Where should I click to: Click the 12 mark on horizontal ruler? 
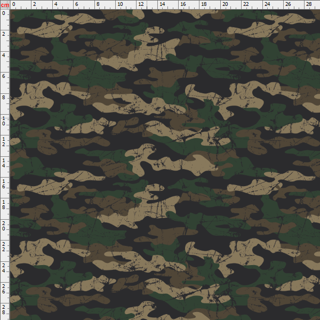coord(141,4)
